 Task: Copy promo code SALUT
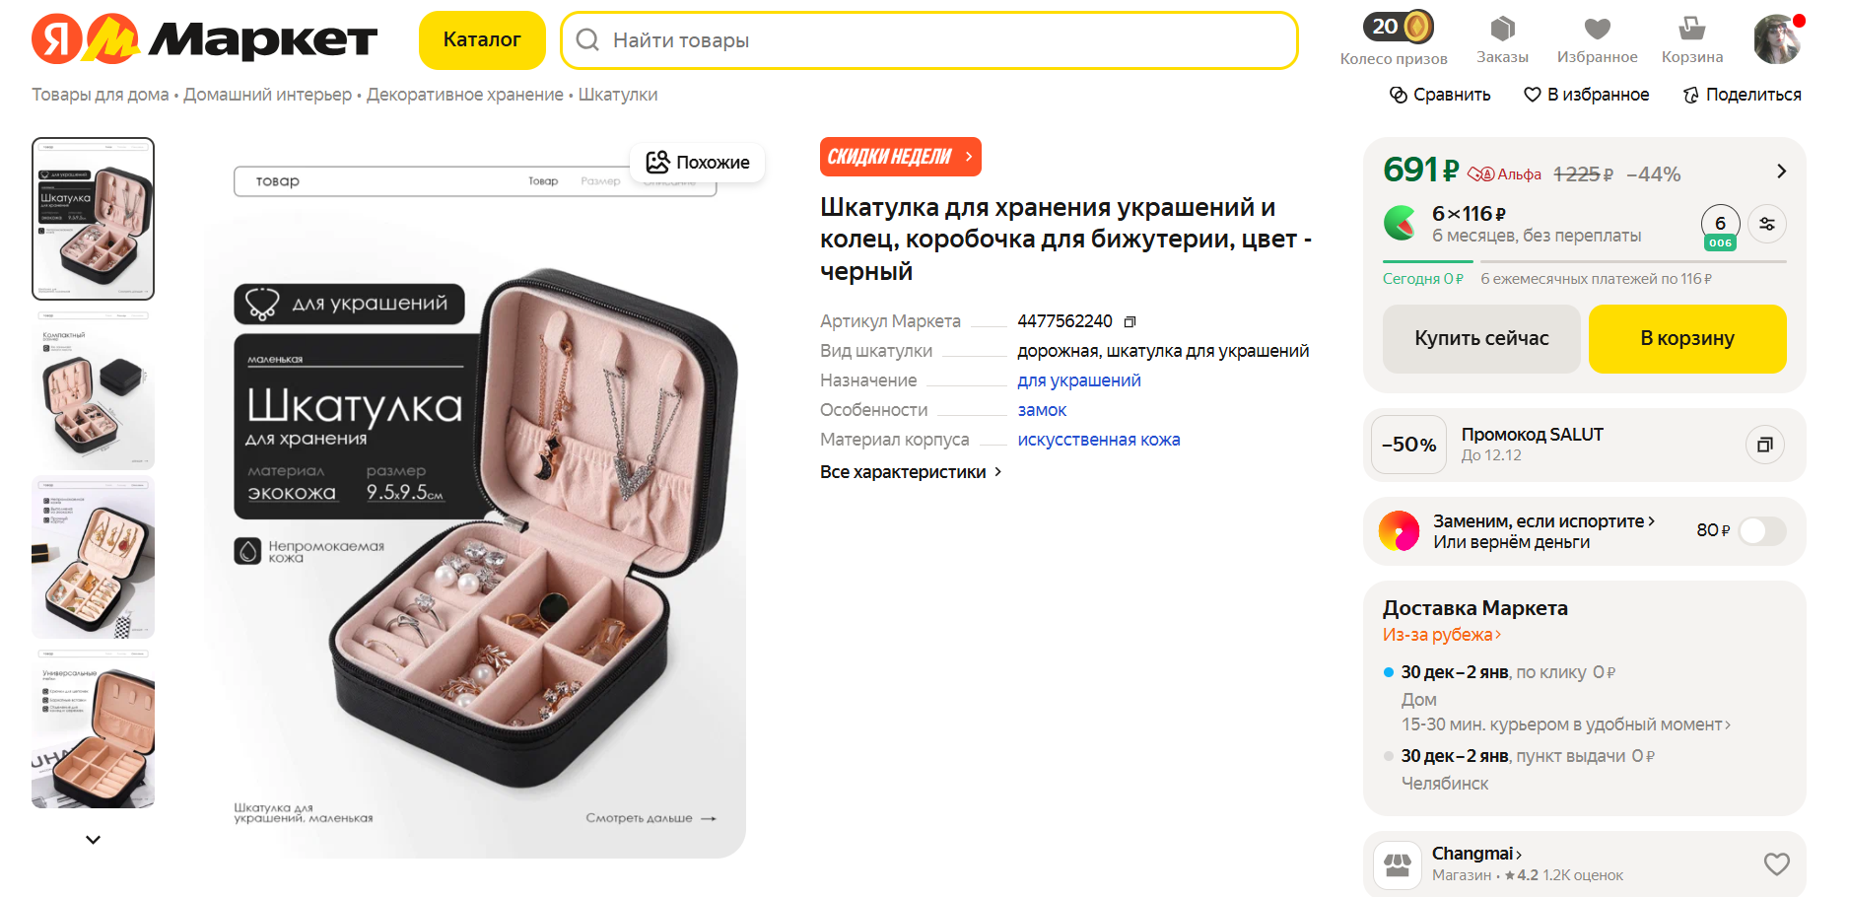(1764, 445)
